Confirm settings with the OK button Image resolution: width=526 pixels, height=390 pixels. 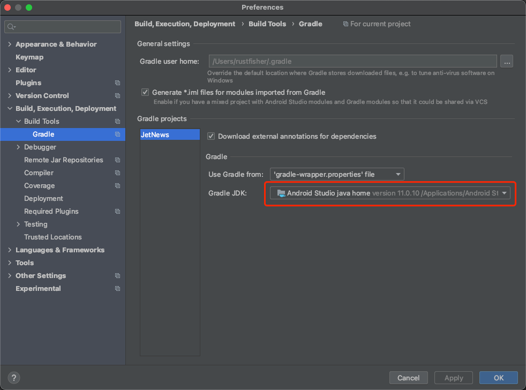coord(498,378)
